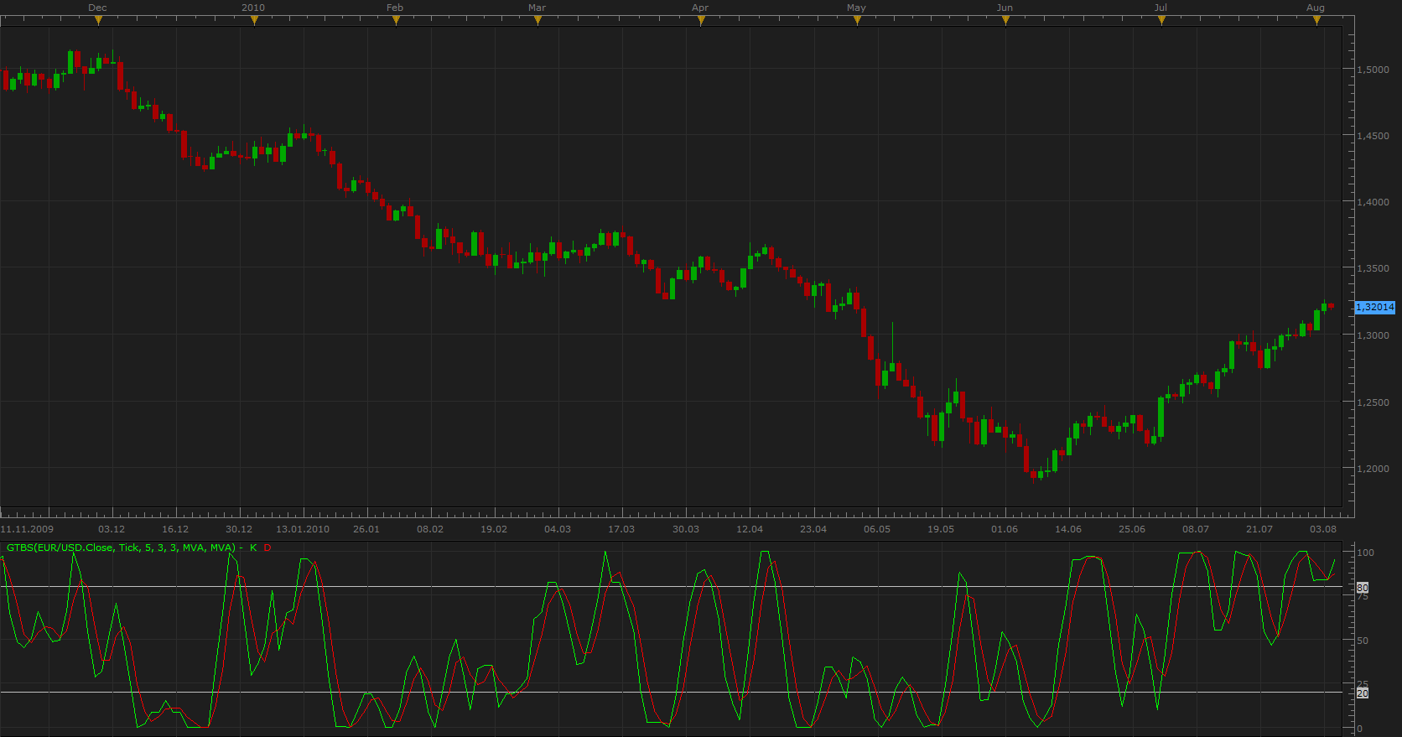The width and height of the screenshot is (1402, 737).
Task: Click the 1,4500 price axis label
Action: coord(1373,136)
